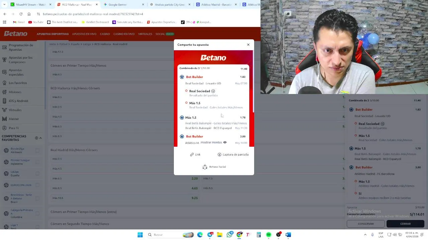This screenshot has height=240, width=428.
Task: Click the info icon next to Real Sociedad
Action: 213,91
